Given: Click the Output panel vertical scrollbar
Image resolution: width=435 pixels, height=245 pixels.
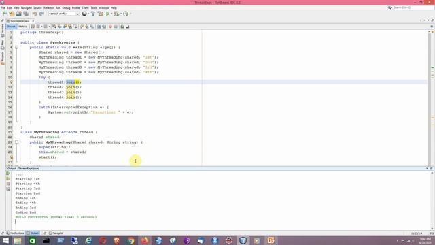Looking at the screenshot, I should [x=432, y=200].
